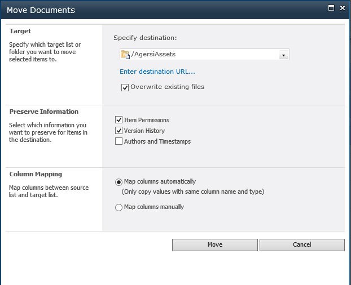
Task: Click the Target section heading
Action: 20,31
